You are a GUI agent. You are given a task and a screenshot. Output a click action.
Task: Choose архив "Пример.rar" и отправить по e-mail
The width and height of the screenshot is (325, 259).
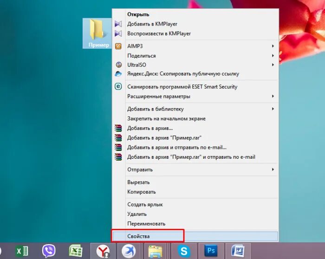point(195,157)
